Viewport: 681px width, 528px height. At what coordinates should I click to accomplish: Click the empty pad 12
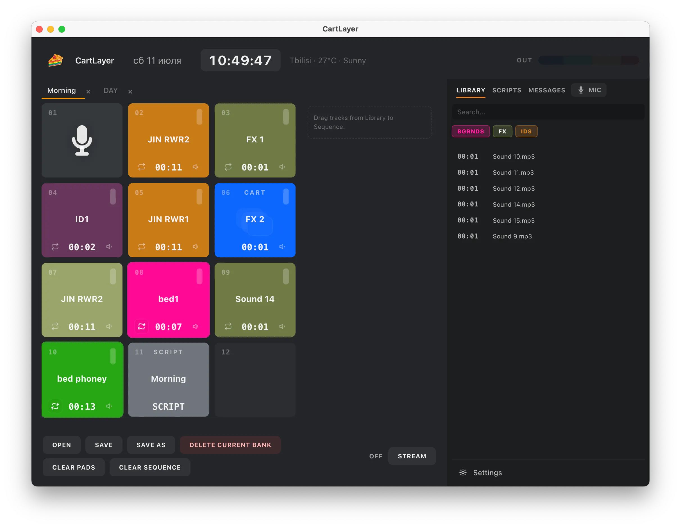pos(255,380)
